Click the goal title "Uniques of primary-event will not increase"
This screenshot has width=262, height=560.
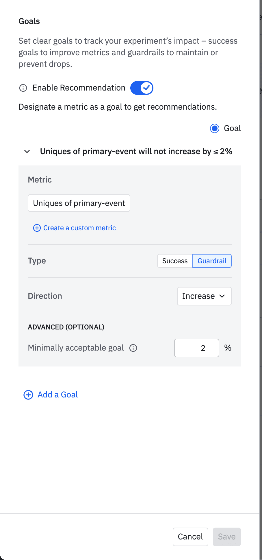(136, 152)
